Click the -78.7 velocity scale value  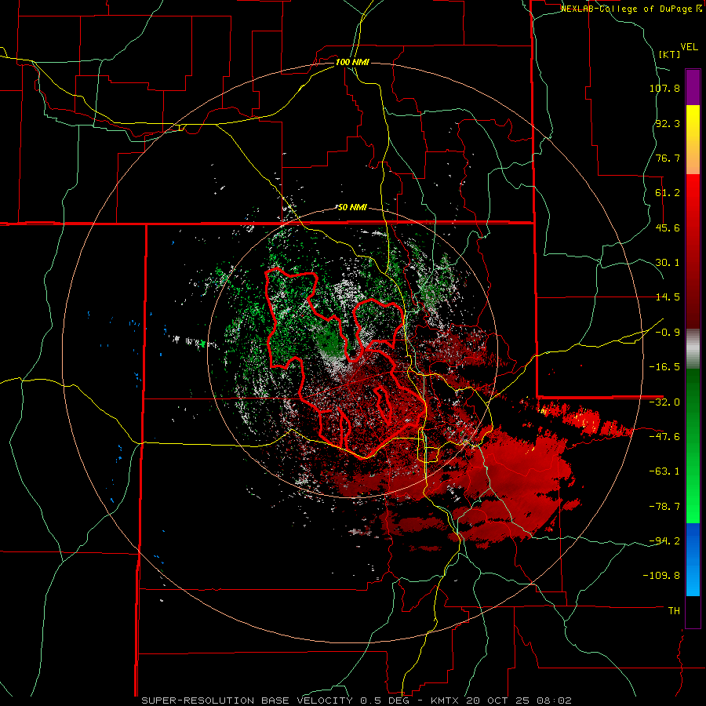664,507
